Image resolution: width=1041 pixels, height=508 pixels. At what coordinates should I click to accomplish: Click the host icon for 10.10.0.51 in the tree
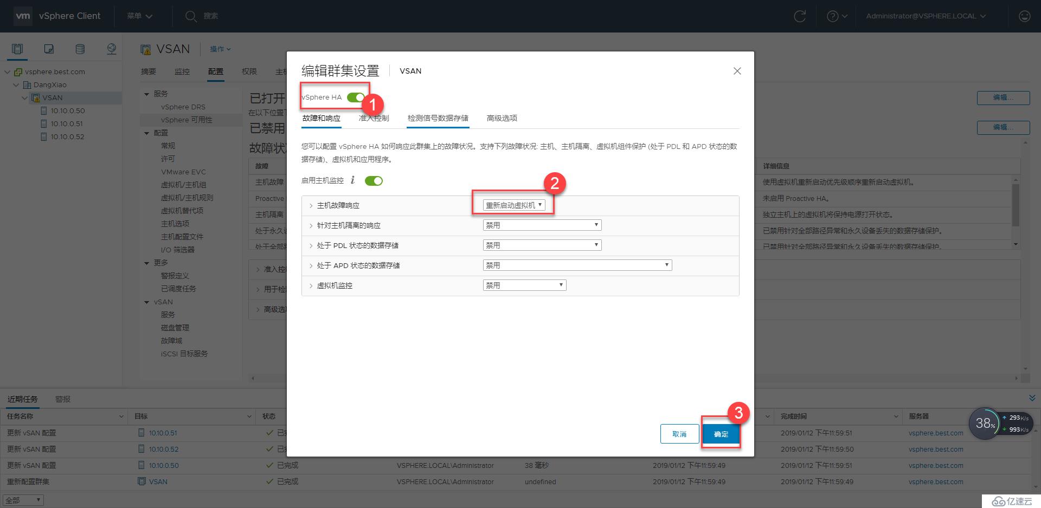coord(44,123)
